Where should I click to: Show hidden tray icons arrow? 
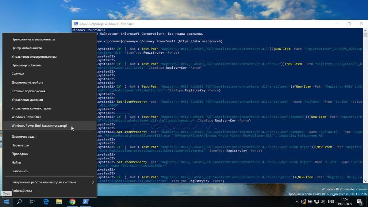click(x=297, y=201)
